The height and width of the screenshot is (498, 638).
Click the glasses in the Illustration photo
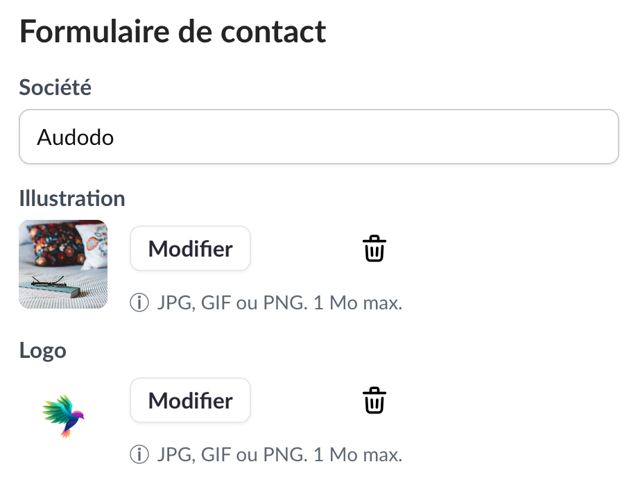click(x=49, y=282)
